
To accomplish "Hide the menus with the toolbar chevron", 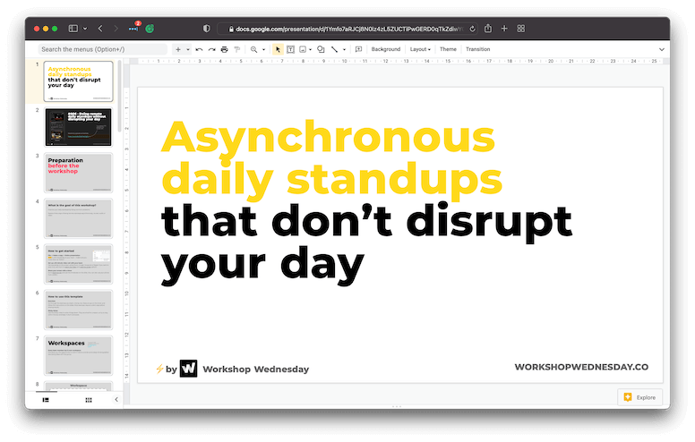I will [x=662, y=49].
